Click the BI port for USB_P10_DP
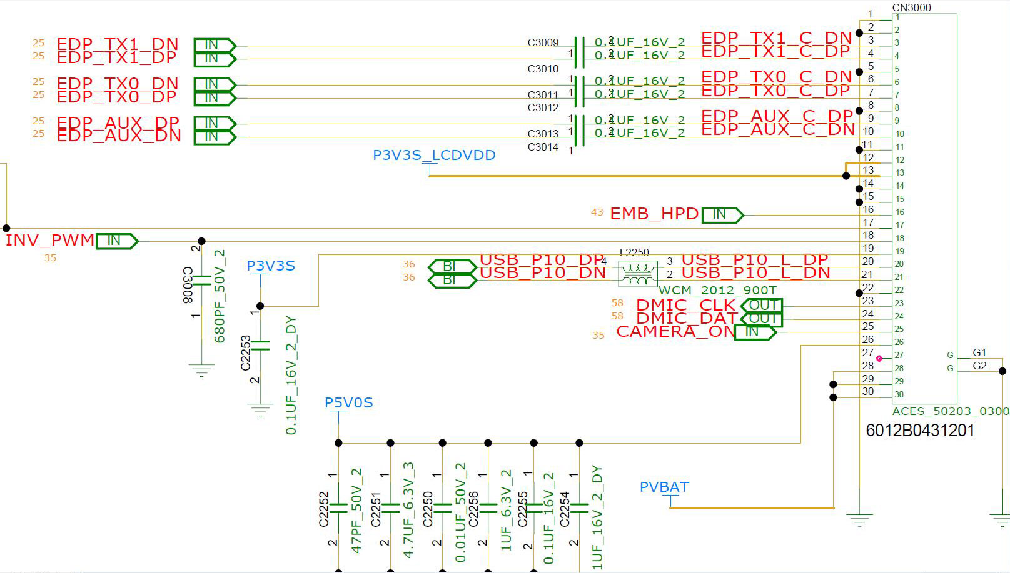This screenshot has height=573, width=1010. [x=452, y=267]
